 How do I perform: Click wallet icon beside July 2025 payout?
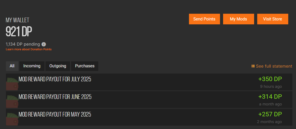pyautogui.click(x=12, y=82)
